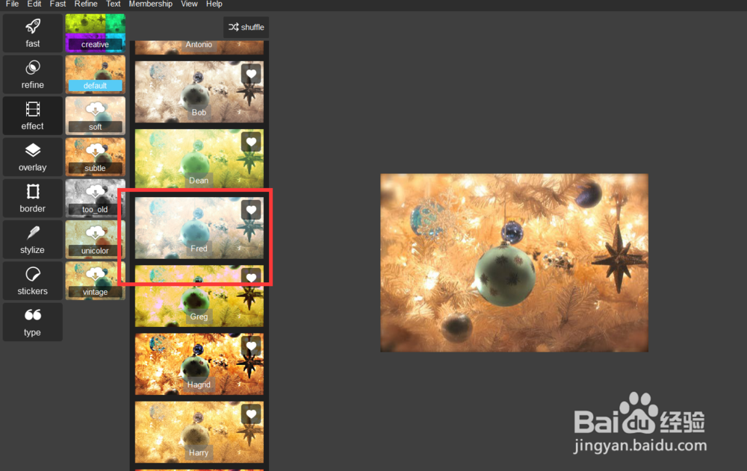Viewport: 747px width, 471px height.
Task: Open the border tool
Action: (32, 198)
